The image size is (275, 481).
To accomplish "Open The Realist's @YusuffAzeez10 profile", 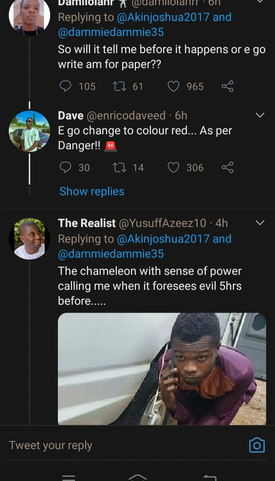I will pyautogui.click(x=162, y=223).
